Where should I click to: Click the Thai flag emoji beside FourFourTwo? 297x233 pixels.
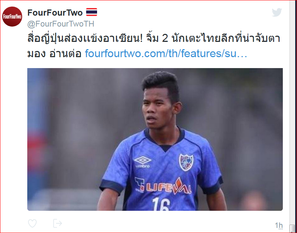[x=92, y=12]
